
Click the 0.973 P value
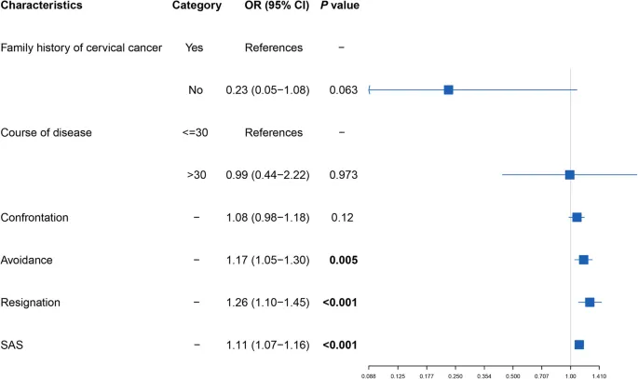(x=342, y=175)
